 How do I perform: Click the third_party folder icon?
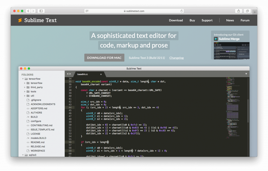pos(28,87)
